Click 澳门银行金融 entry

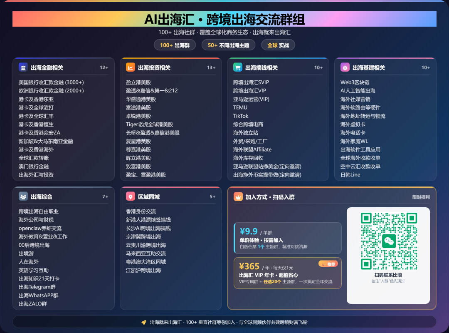point(34,166)
